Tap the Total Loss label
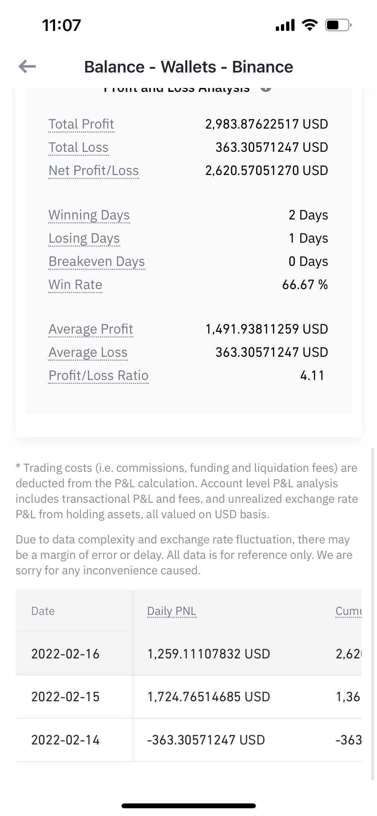This screenshot has height=816, width=377. [x=78, y=147]
